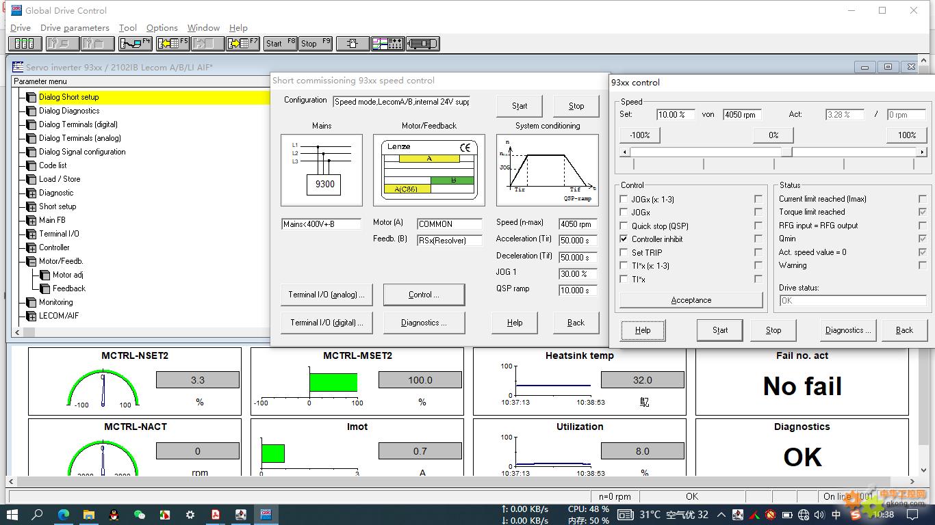Expand the Diagnostic tree node
The image size is (935, 525).
31,193
